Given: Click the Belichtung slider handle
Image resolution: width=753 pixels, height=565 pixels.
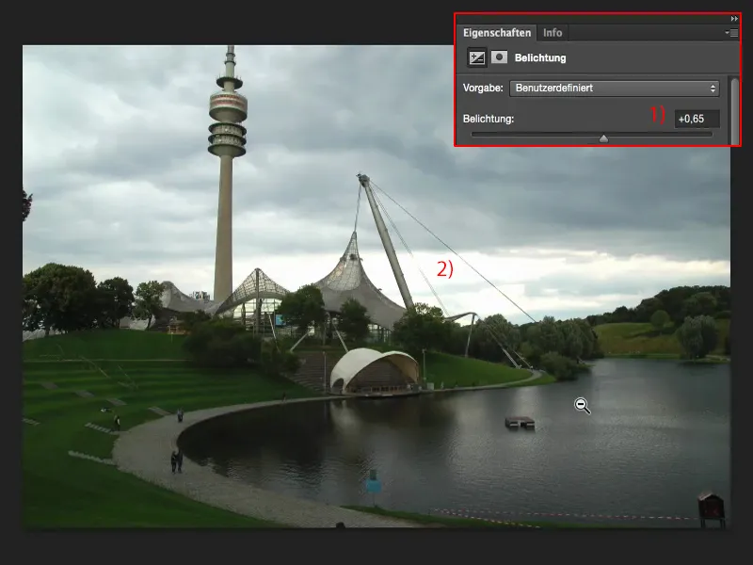Looking at the screenshot, I should 603,138.
